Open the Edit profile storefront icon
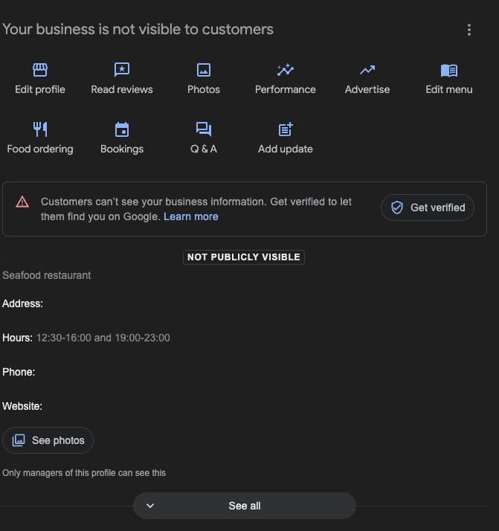The image size is (499, 531). (x=40, y=70)
